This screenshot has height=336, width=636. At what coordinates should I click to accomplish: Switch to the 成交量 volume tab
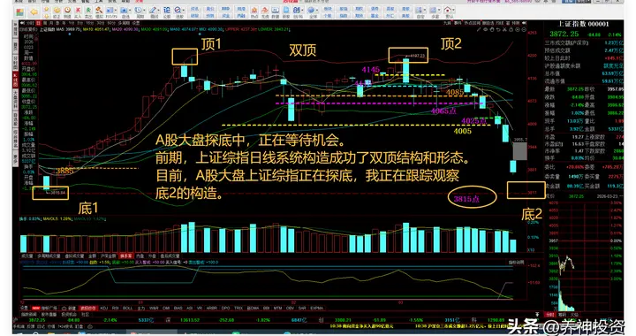[x=26, y=256]
